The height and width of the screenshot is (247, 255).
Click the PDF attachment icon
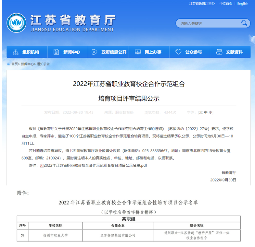41,165
